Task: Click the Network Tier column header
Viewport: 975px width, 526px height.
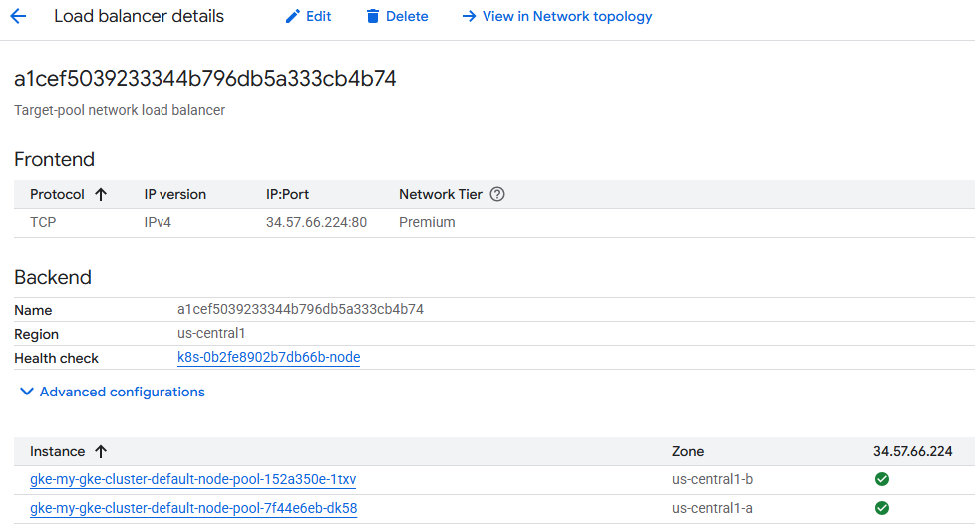Action: tap(441, 194)
